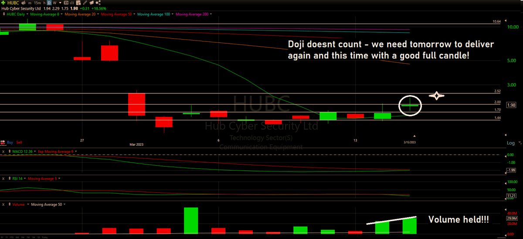Select the 3M range button
The height and width of the screenshot is (239, 523).
pos(23,237)
